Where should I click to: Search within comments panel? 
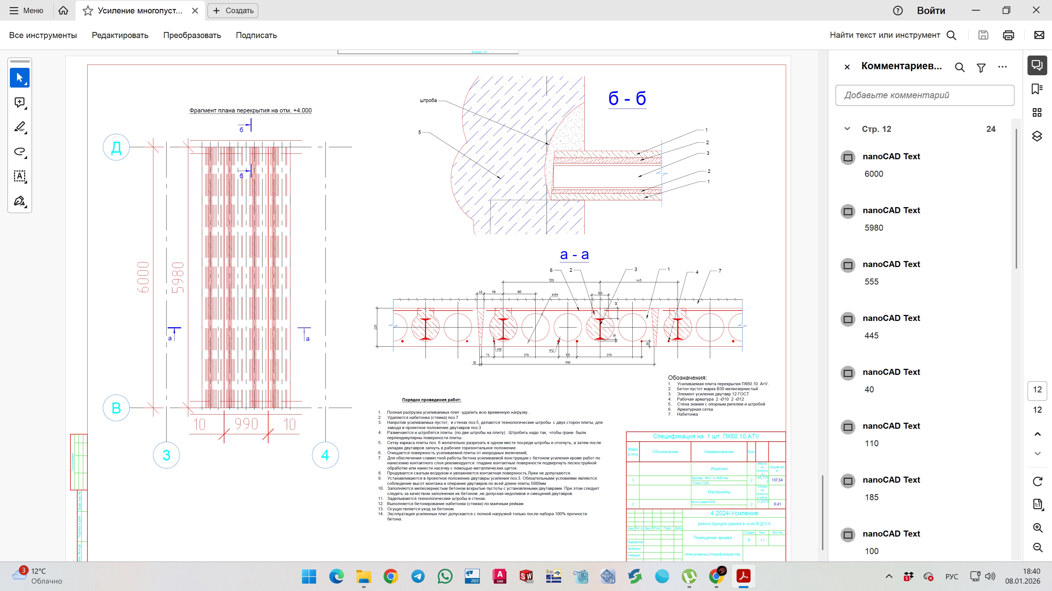point(960,67)
